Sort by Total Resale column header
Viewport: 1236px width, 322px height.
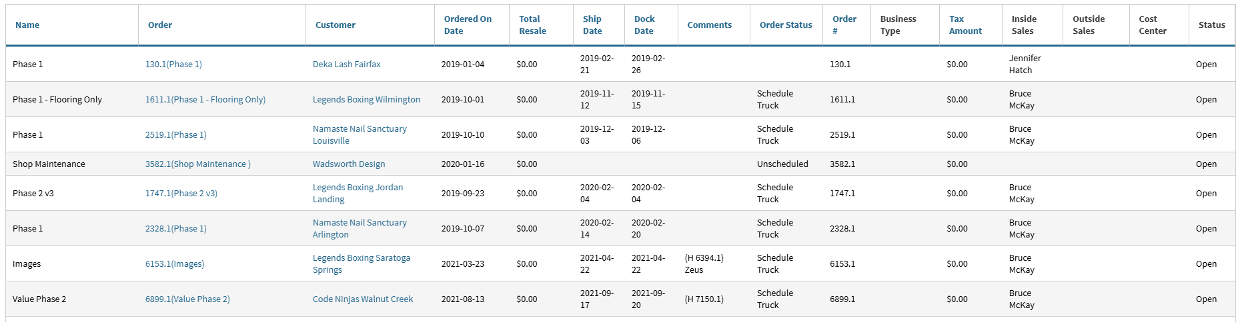pyautogui.click(x=532, y=25)
